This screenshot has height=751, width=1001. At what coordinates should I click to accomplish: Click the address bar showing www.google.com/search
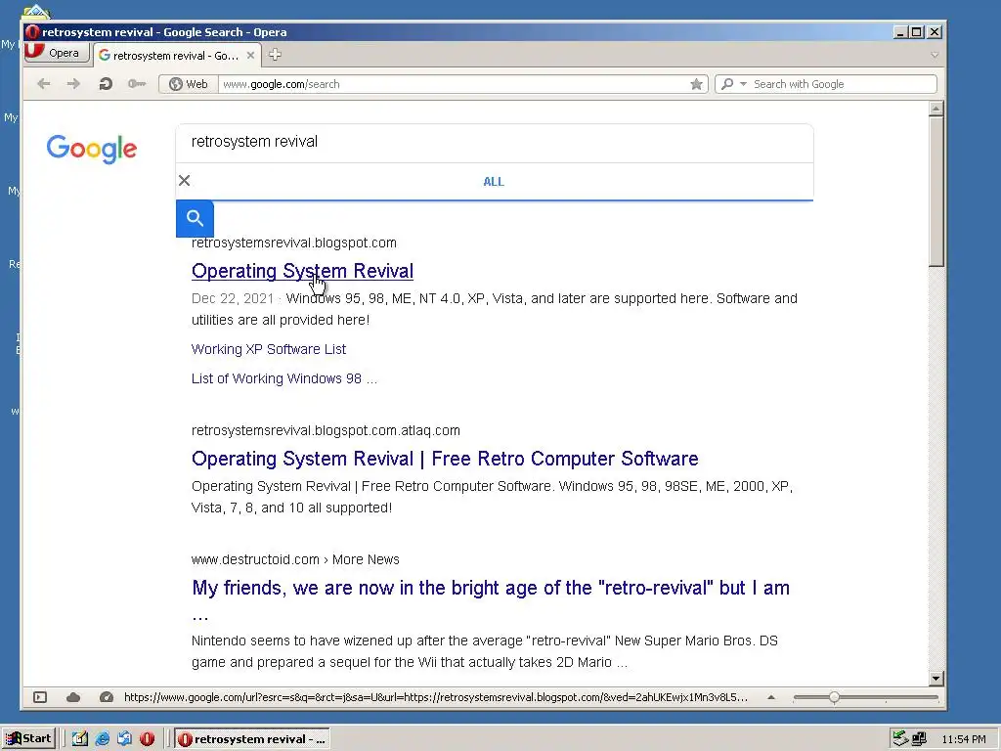click(x=452, y=84)
